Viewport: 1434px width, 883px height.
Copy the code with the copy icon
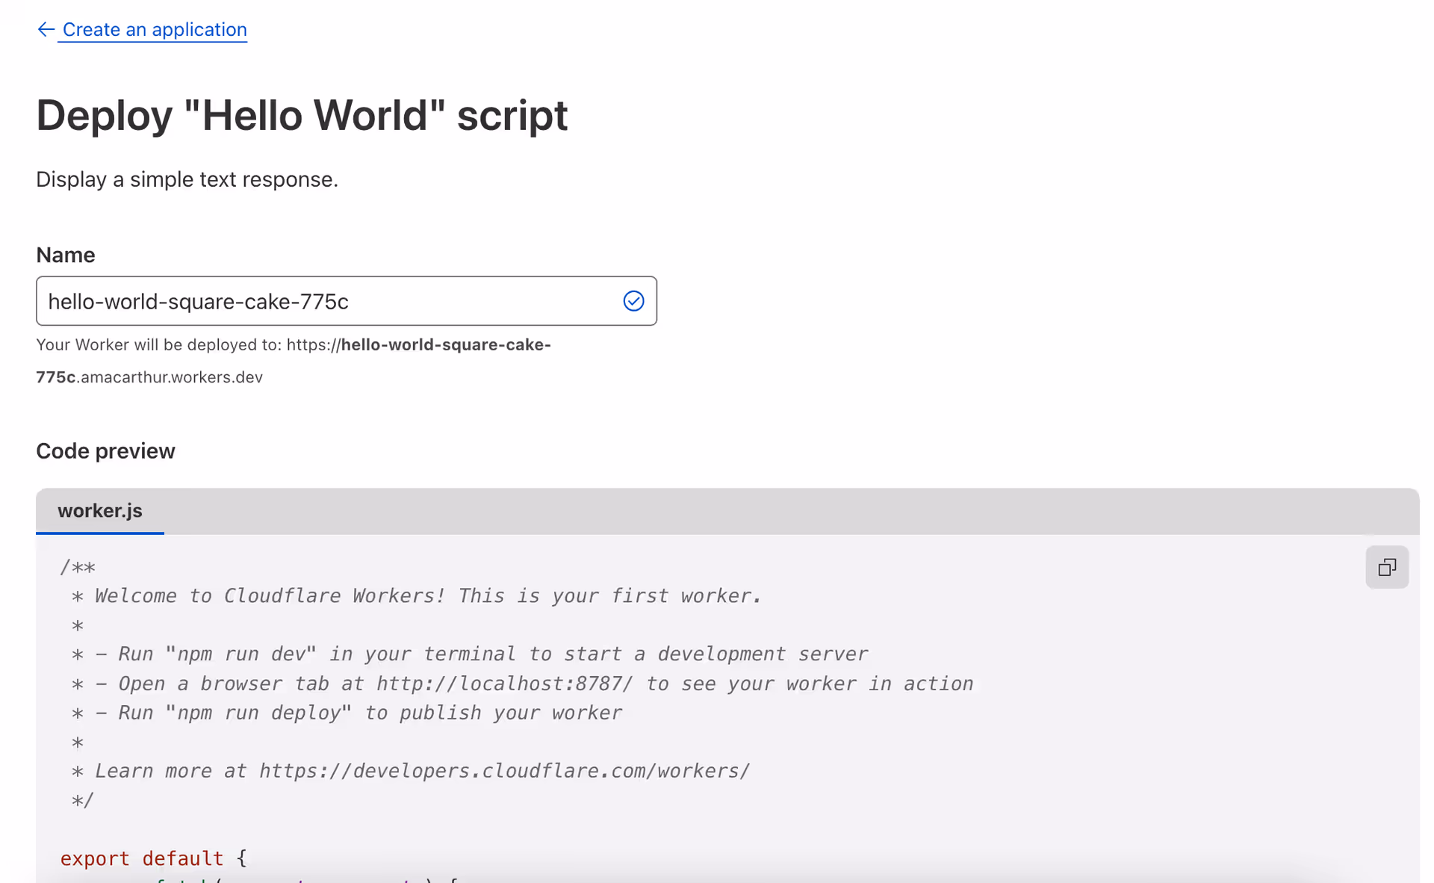point(1387,567)
